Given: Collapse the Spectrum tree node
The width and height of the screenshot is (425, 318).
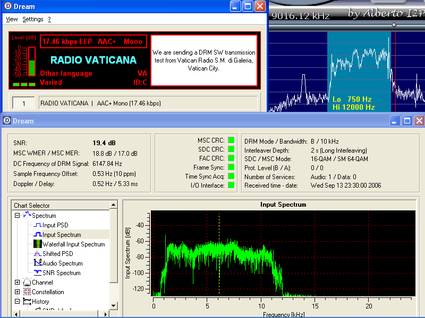Looking at the screenshot, I should [17, 216].
